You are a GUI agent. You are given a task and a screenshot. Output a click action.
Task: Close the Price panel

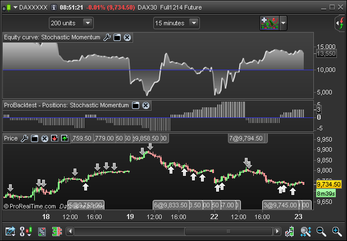click(x=45, y=139)
